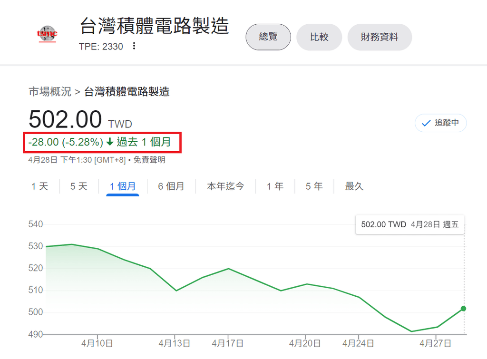The image size is (487, 359).
Task: Click the 4月17日 axis label
Action: (227, 343)
